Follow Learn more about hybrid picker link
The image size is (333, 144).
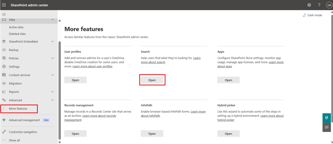click(x=226, y=120)
